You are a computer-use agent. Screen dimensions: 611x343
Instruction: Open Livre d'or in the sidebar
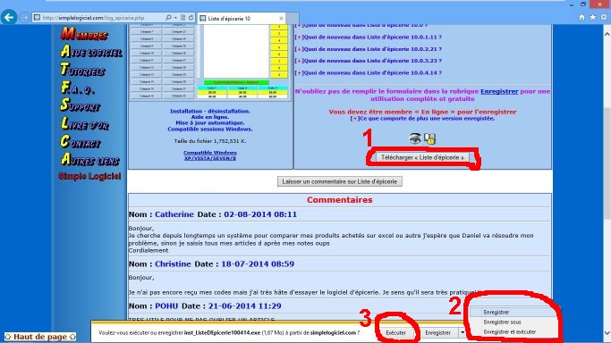[85, 123]
